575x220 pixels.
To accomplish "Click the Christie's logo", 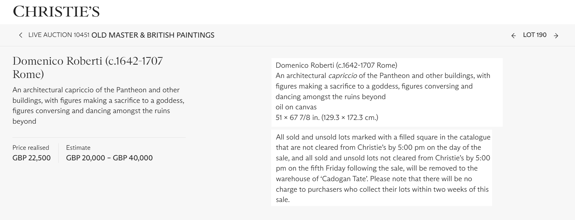I will click(x=56, y=12).
